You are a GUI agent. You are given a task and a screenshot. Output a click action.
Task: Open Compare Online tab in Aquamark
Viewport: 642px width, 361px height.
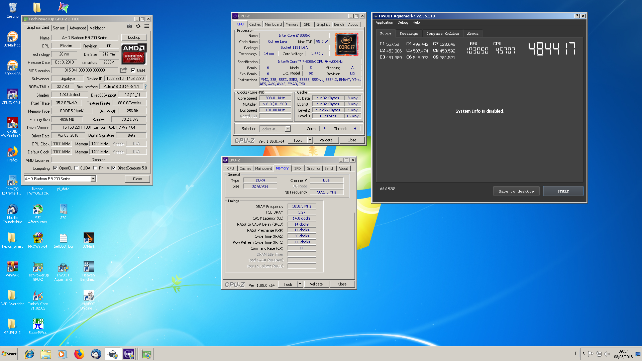point(442,33)
